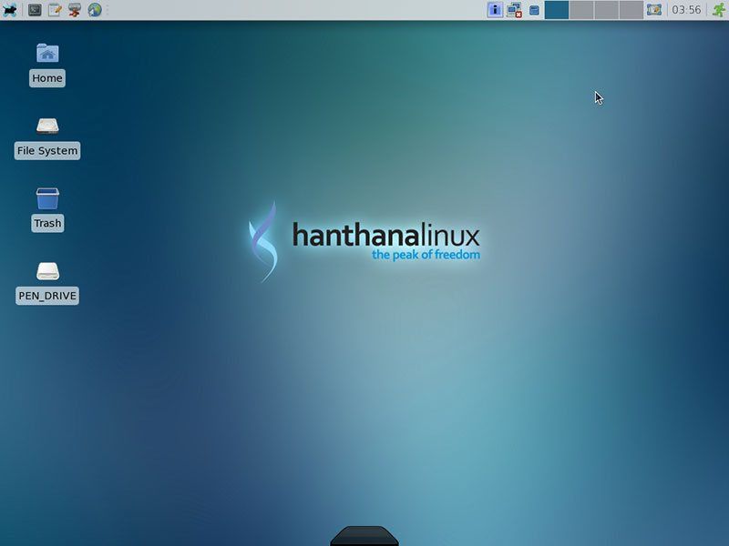The image size is (729, 546).
Task: Open the Trash on the desktop
Action: tap(46, 200)
